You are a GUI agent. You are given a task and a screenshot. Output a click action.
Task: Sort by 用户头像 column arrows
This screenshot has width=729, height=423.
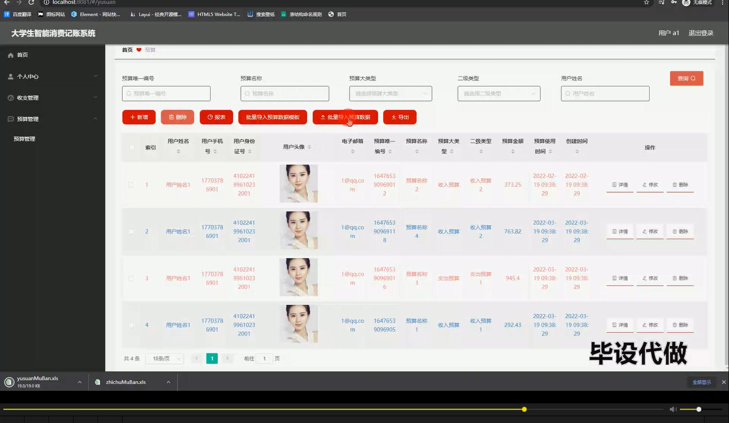tap(309, 147)
